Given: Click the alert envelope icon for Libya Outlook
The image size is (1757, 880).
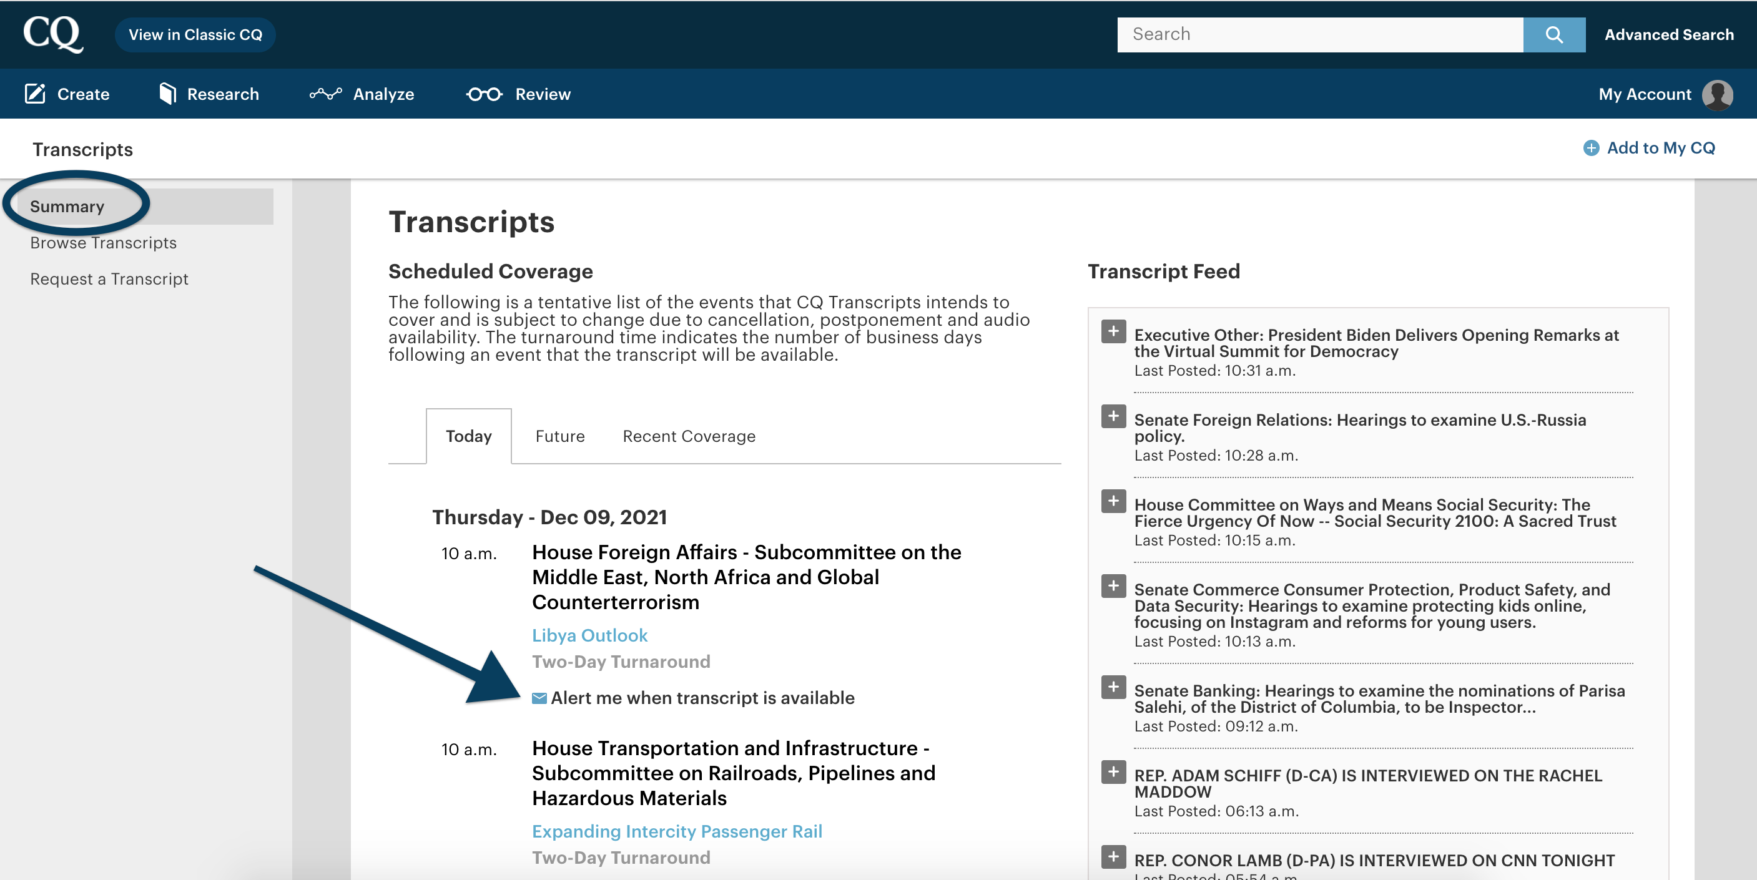Looking at the screenshot, I should point(539,698).
